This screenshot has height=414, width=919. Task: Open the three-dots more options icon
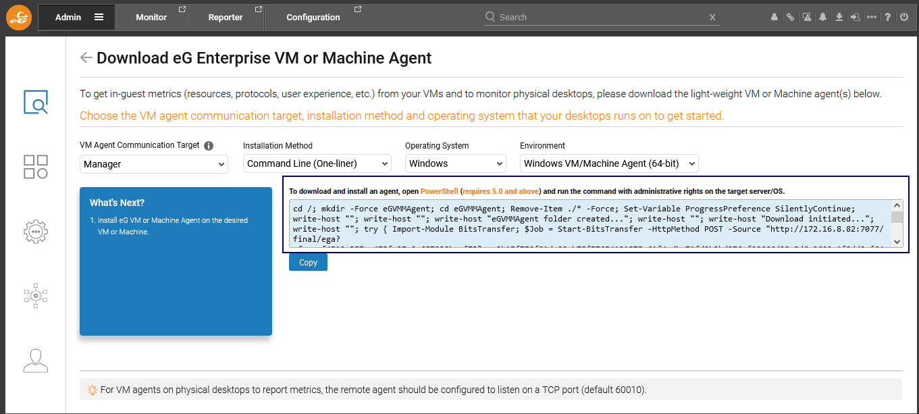tap(872, 17)
